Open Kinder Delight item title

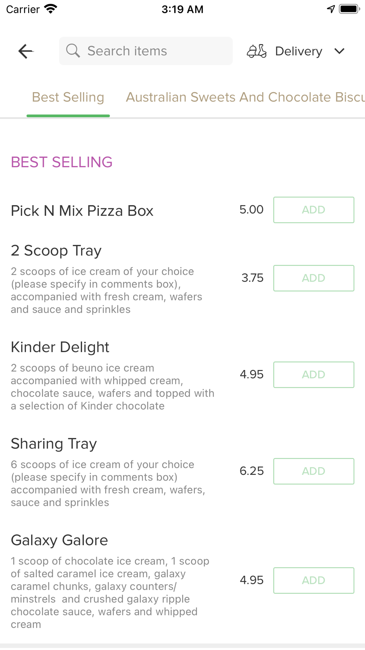point(60,347)
